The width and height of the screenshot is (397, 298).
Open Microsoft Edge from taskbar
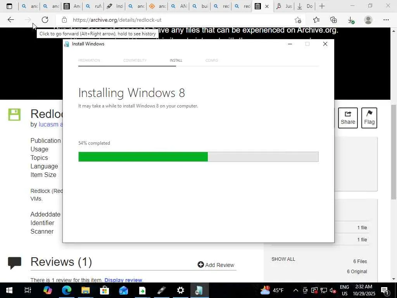click(67, 290)
